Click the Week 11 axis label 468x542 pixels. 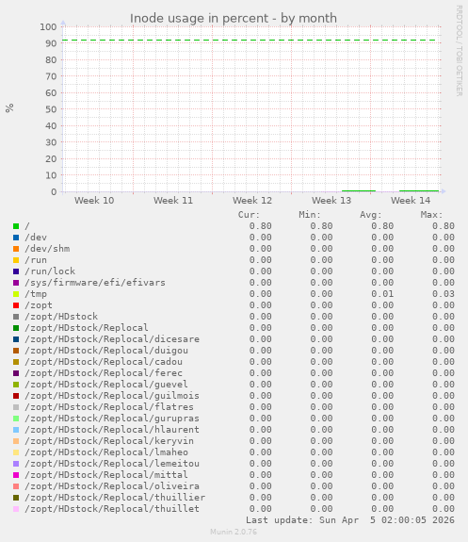[173, 201]
